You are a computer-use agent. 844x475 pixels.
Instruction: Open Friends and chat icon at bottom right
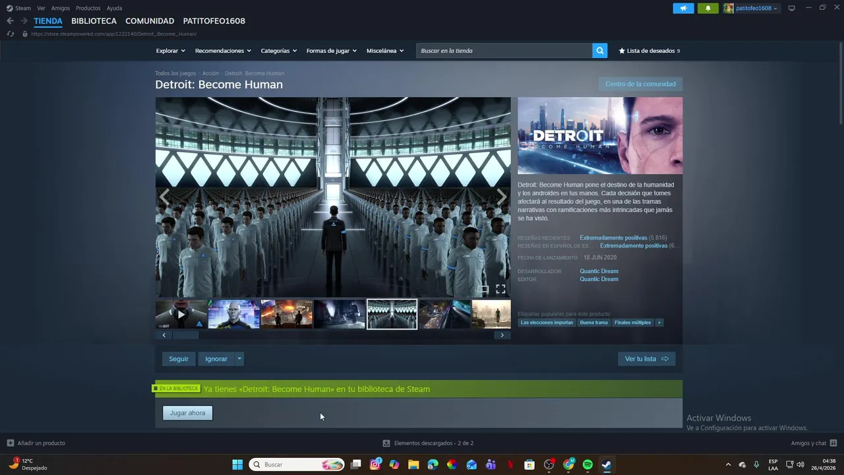point(833,443)
